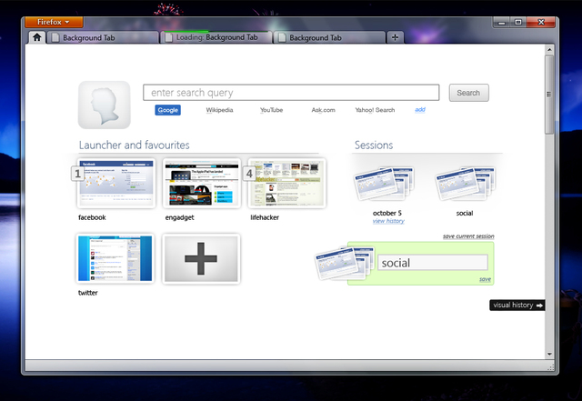
Task: Click the Sessions heading
Action: pos(374,145)
